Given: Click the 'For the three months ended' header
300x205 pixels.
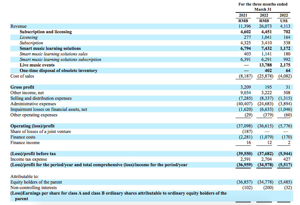Looking at the screenshot, I should click(263, 4).
